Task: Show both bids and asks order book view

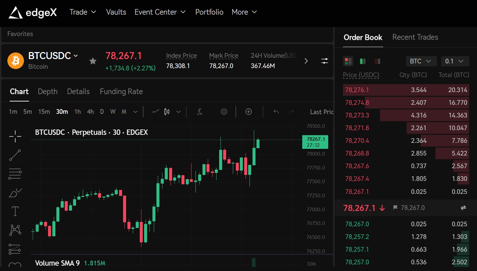Action: (348, 61)
